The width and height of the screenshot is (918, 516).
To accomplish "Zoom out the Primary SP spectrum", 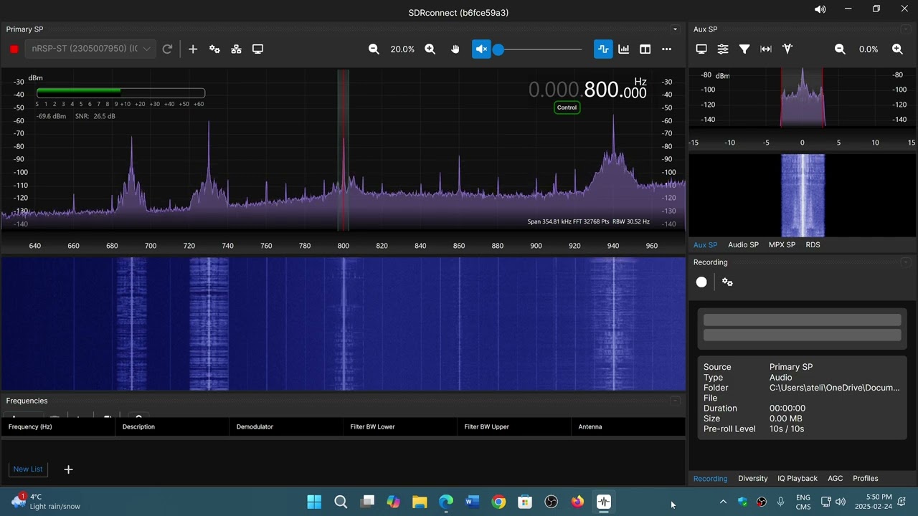I will tap(374, 49).
